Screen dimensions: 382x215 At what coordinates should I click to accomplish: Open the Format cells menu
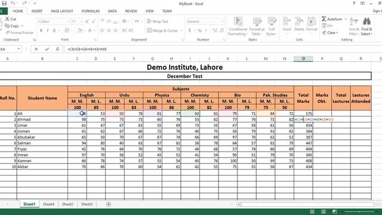pyautogui.click(x=312, y=26)
